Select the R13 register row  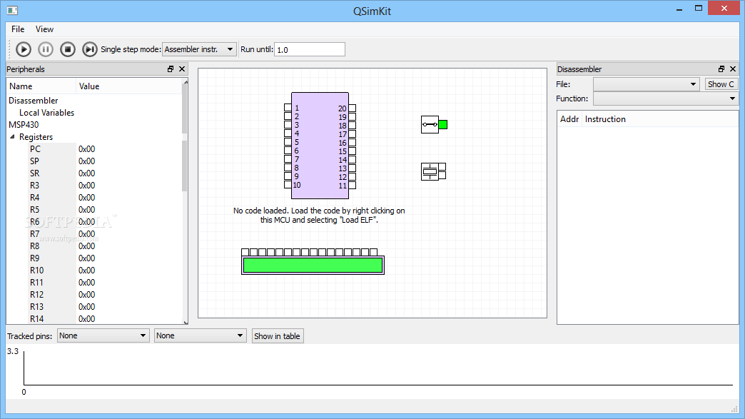[94, 306]
